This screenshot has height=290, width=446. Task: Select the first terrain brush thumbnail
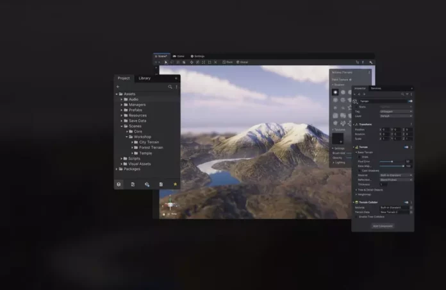[x=335, y=92]
